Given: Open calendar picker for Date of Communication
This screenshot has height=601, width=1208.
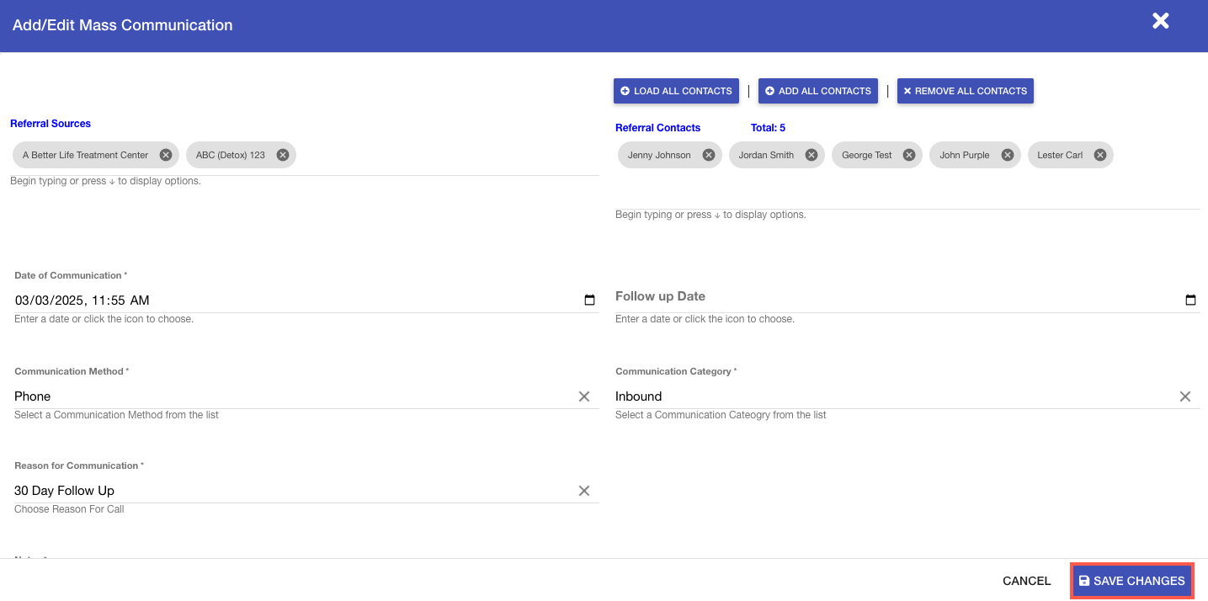Looking at the screenshot, I should click(589, 300).
